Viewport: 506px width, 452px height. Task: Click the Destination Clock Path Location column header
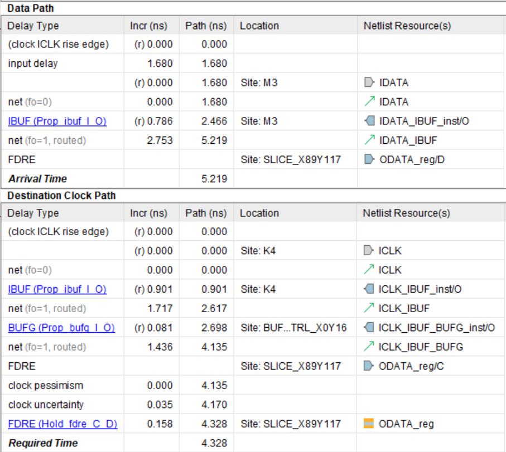coord(259,213)
